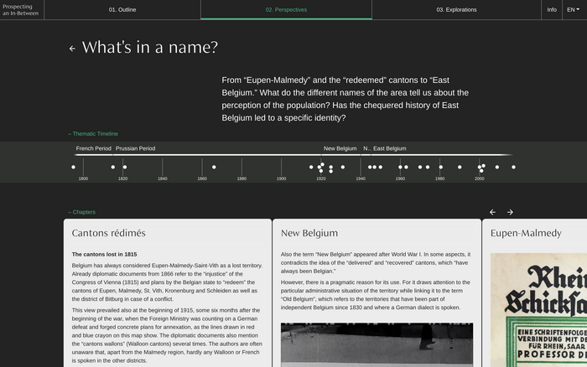Click the "Chapters" section label
Screen dimensions: 587x367
tap(82, 212)
